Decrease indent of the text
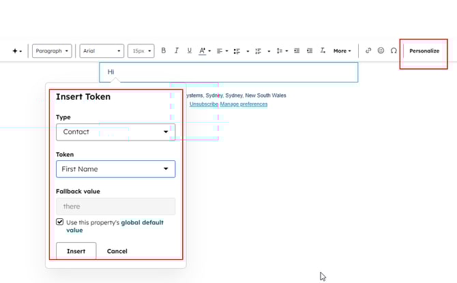The width and height of the screenshot is (457, 283). pyautogui.click(x=297, y=50)
